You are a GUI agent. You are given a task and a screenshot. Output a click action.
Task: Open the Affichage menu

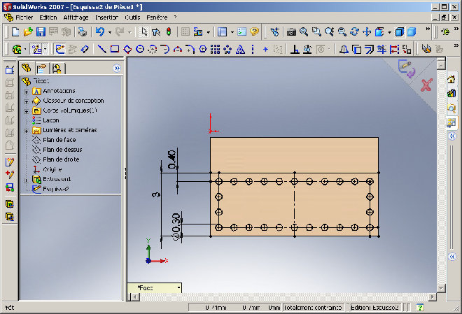click(x=76, y=17)
